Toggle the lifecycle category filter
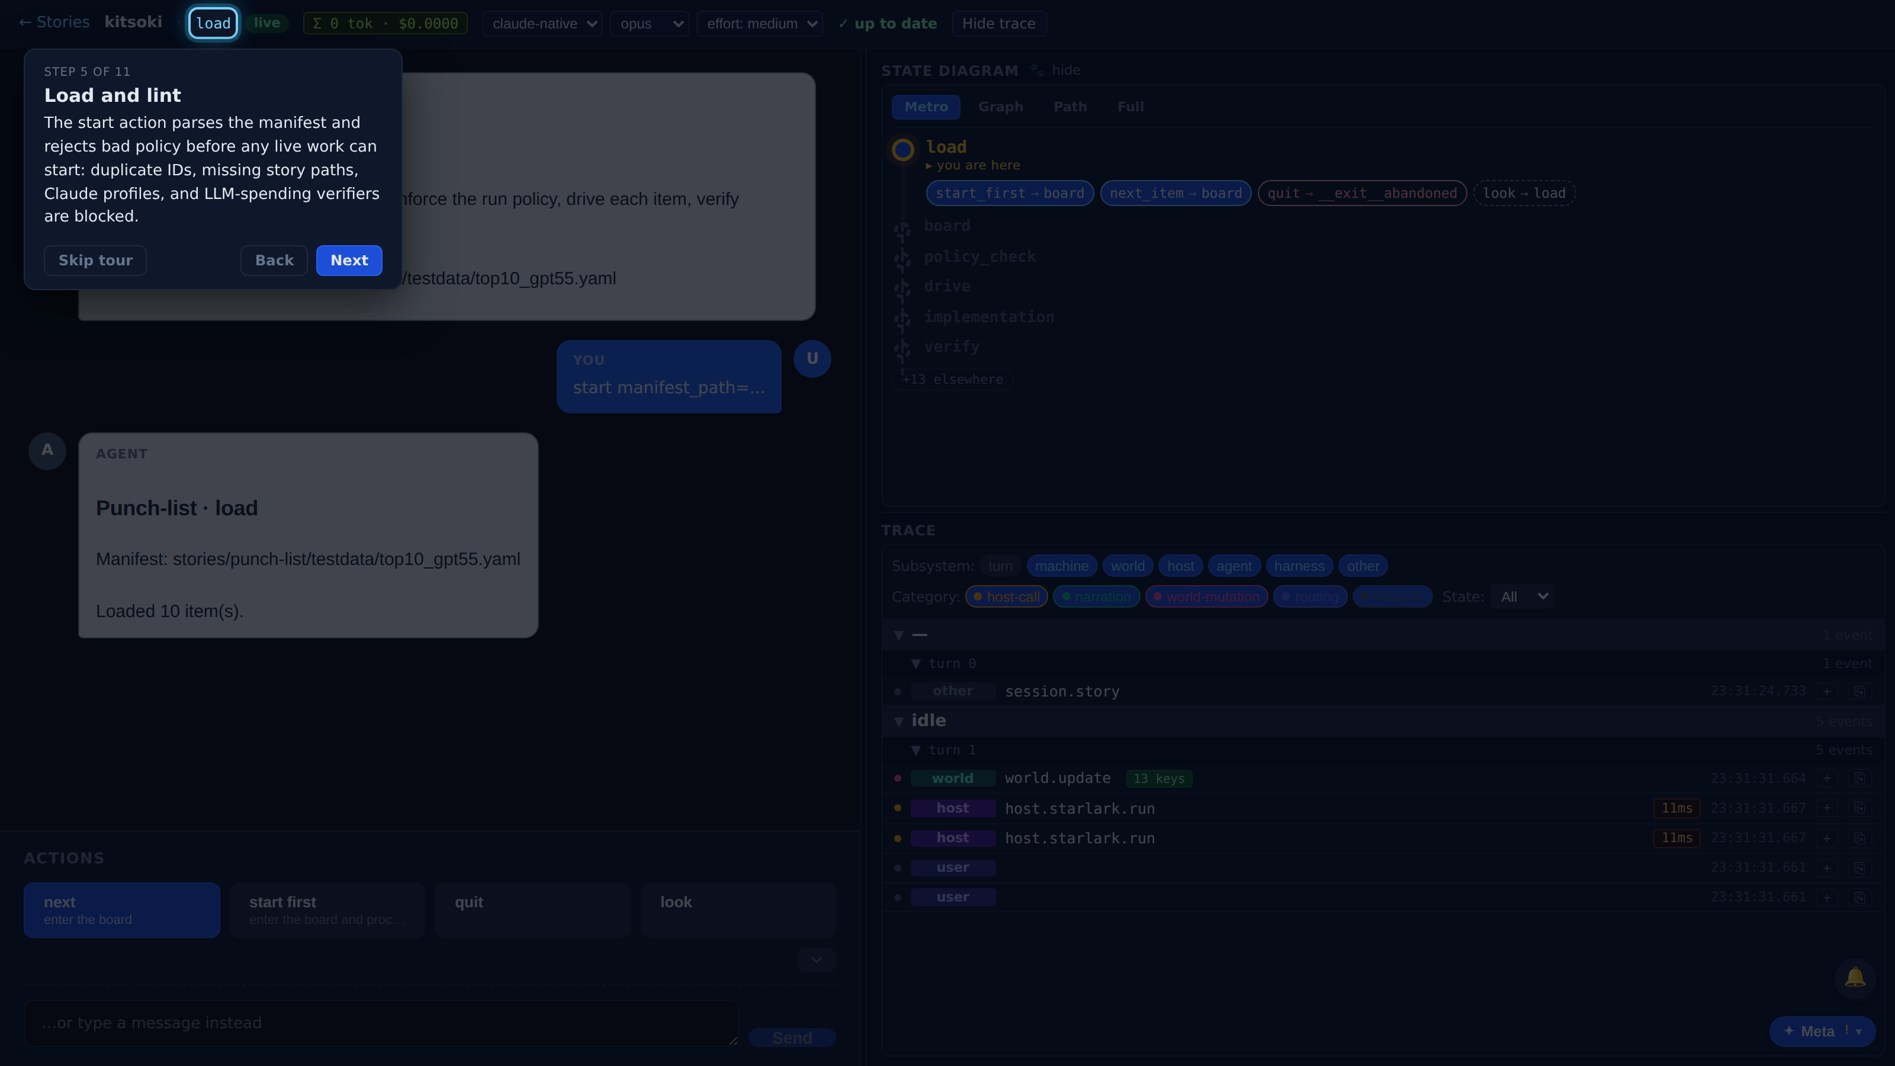 click(1393, 596)
